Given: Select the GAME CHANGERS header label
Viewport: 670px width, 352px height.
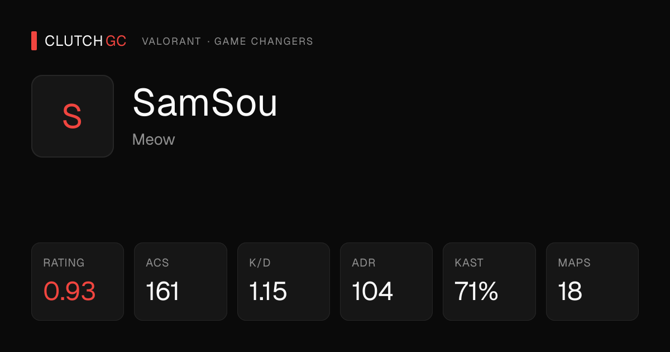Looking at the screenshot, I should pos(264,41).
